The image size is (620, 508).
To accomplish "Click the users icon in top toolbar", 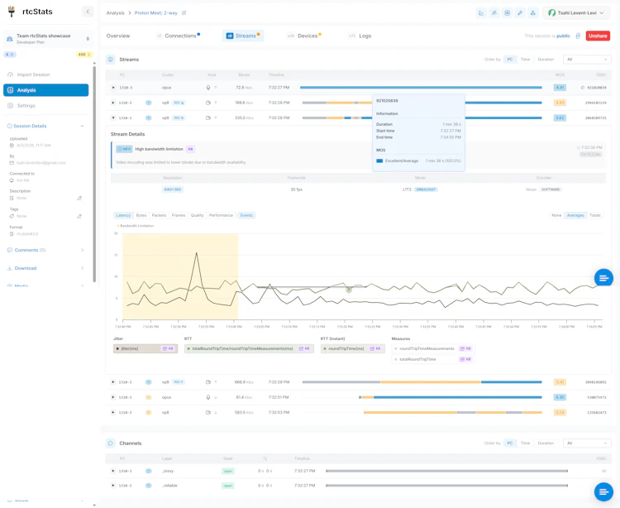I will click(x=494, y=13).
